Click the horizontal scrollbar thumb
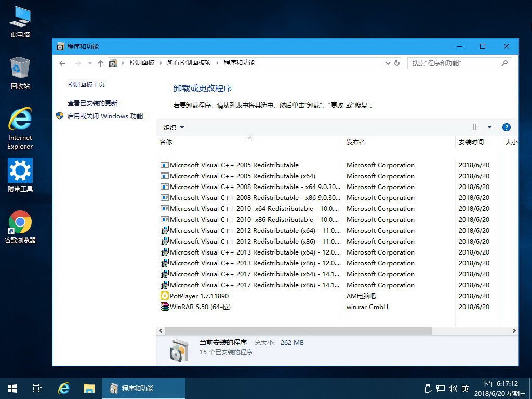Screen dimensions: 532x399 click(298, 330)
